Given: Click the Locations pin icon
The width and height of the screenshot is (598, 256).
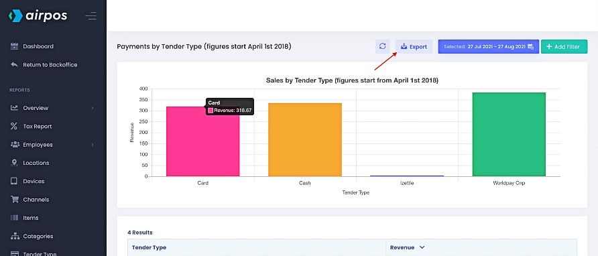Looking at the screenshot, I should (x=14, y=163).
